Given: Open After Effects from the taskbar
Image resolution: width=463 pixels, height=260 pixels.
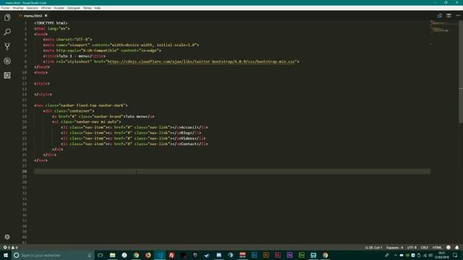Looking at the screenshot, I should (289, 255).
